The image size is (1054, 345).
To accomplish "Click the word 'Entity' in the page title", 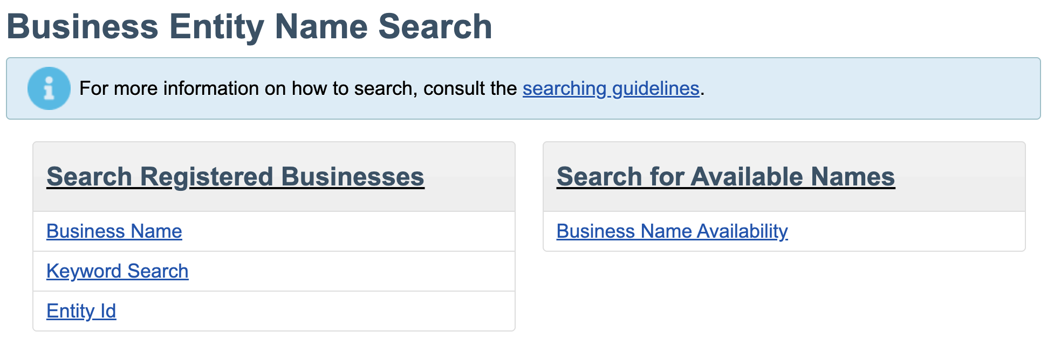I will coord(216,27).
